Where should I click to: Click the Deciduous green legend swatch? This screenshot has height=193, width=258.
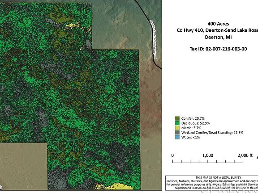click(x=177, y=123)
